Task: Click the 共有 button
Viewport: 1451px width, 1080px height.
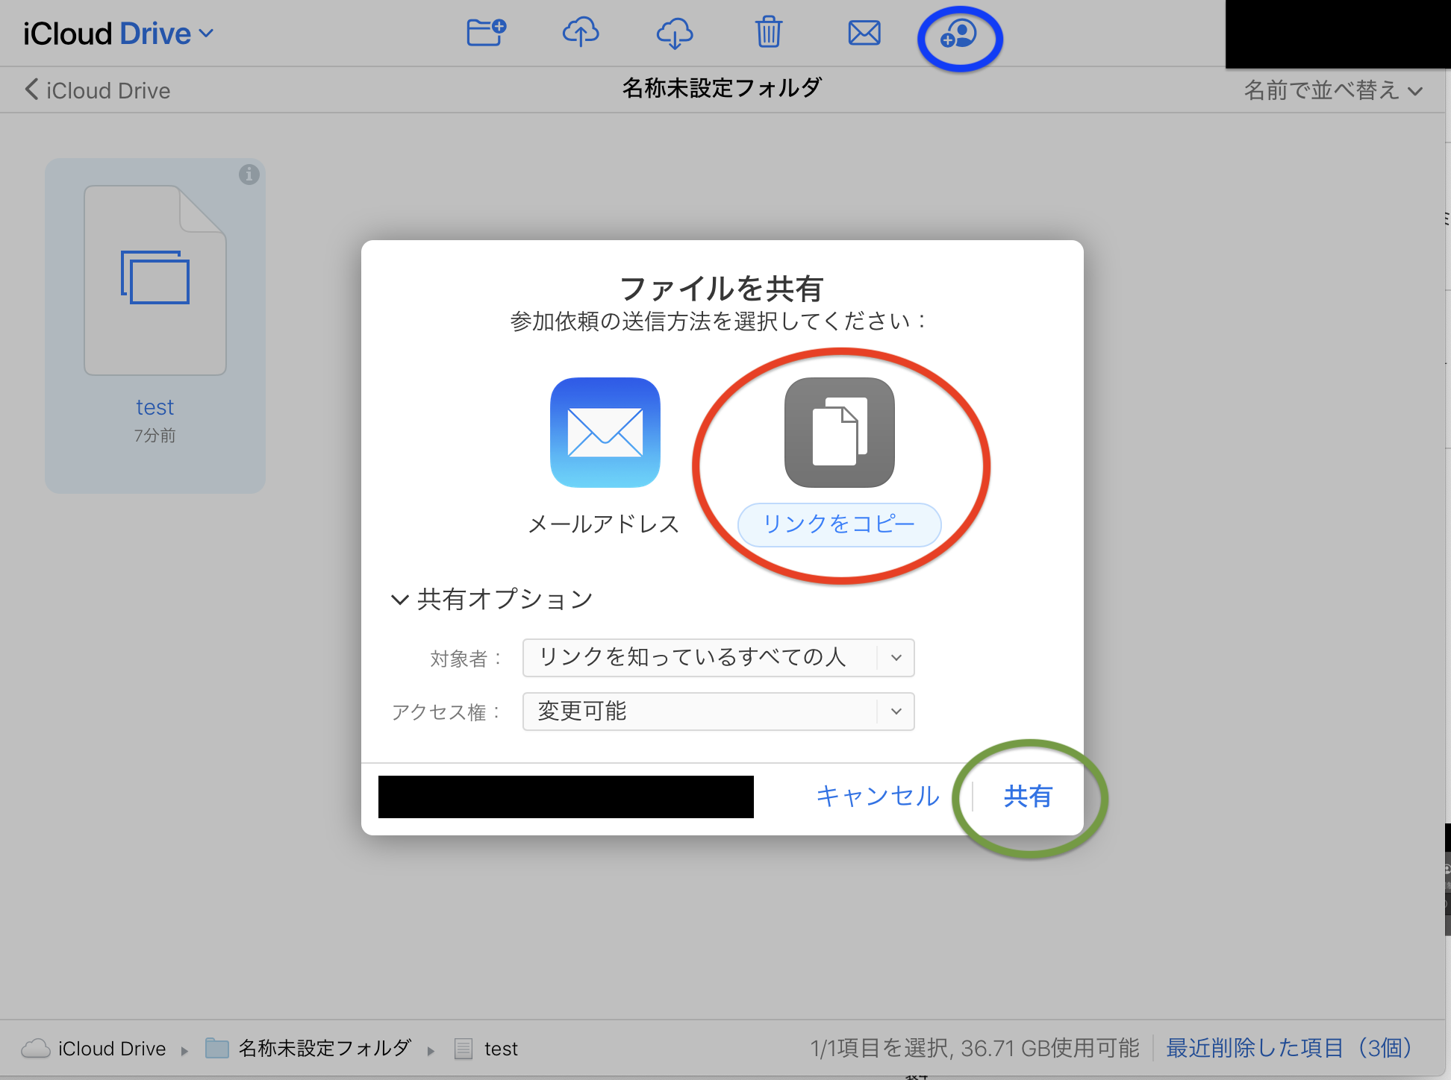Action: (x=1028, y=797)
